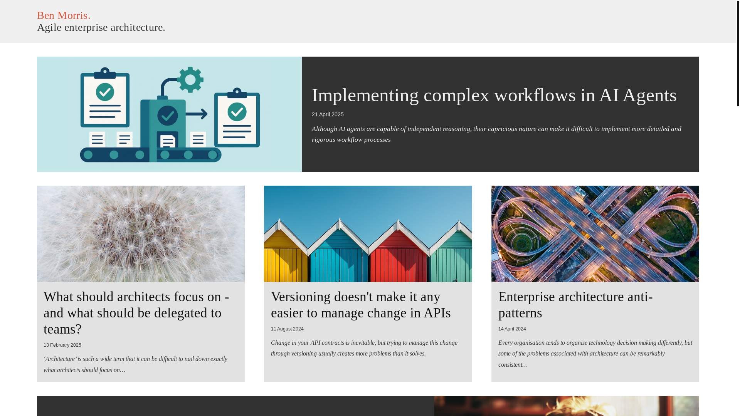
Task: Open the partially visible fire image card
Action: 567,406
